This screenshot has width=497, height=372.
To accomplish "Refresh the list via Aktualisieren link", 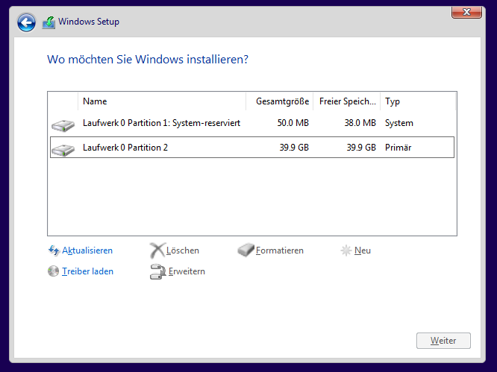I will [87, 250].
